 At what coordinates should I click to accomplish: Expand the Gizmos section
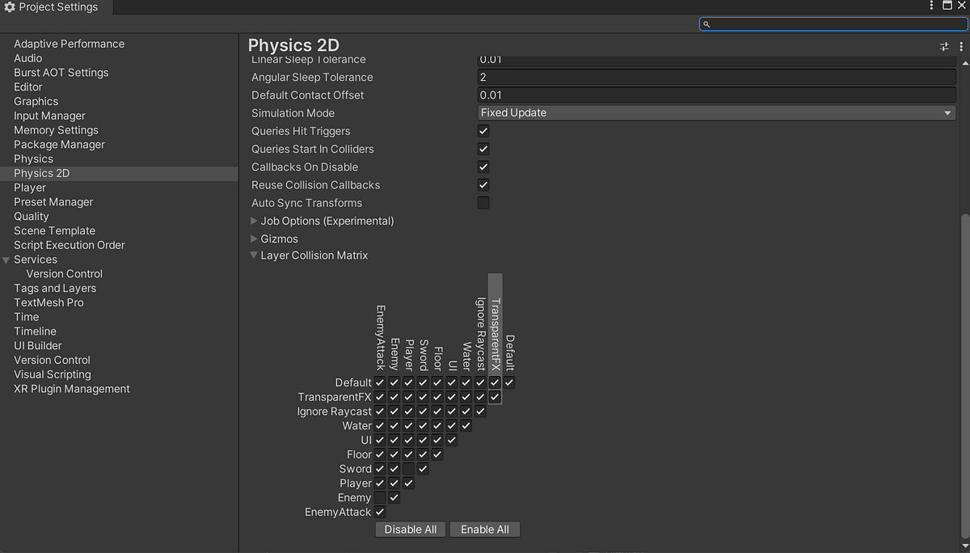tap(253, 239)
